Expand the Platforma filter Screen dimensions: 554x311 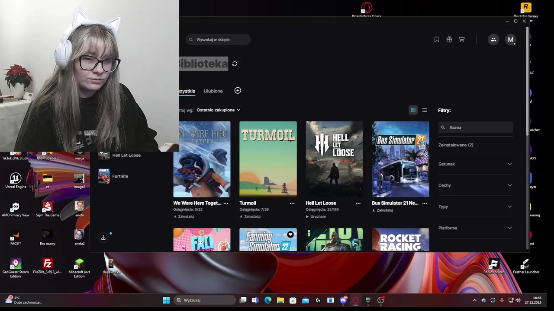click(475, 228)
